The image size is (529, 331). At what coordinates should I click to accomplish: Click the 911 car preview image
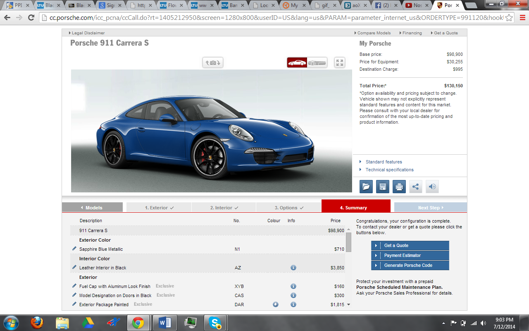(x=211, y=131)
